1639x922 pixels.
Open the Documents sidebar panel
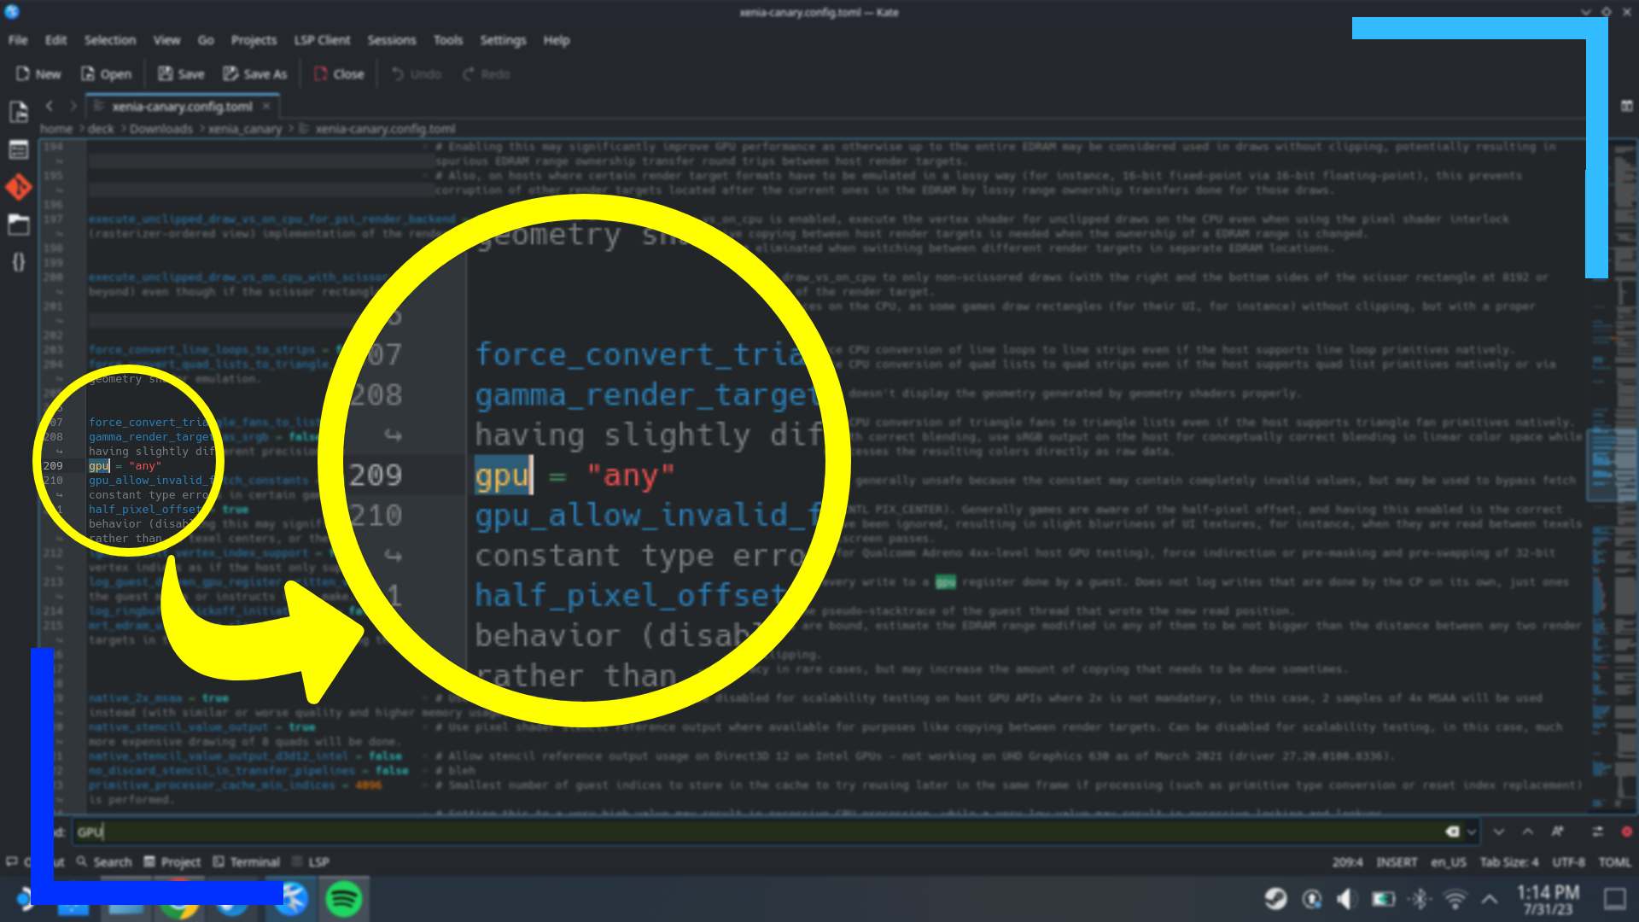coord(19,112)
